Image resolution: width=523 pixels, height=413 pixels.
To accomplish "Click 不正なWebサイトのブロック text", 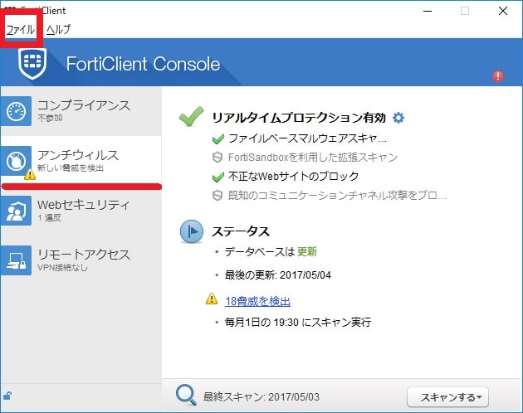I will coord(294,176).
